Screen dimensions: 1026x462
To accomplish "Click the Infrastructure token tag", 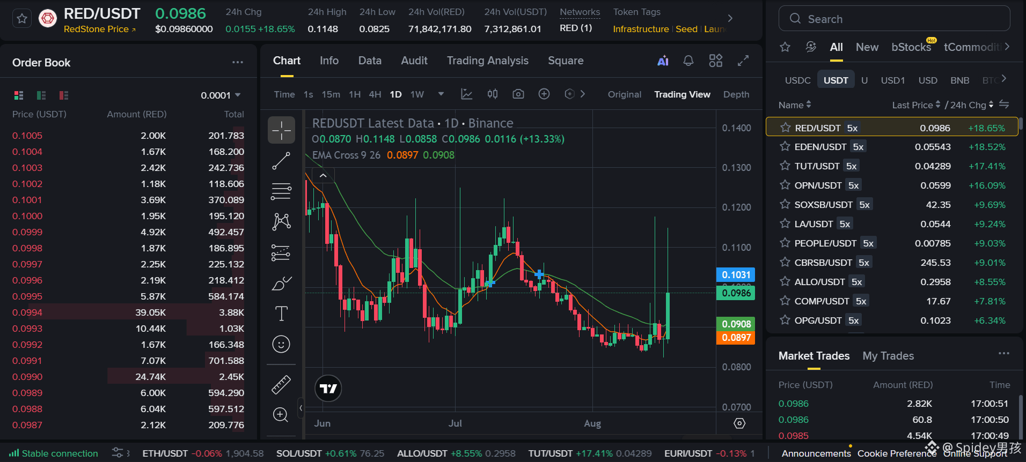I will coord(641,29).
